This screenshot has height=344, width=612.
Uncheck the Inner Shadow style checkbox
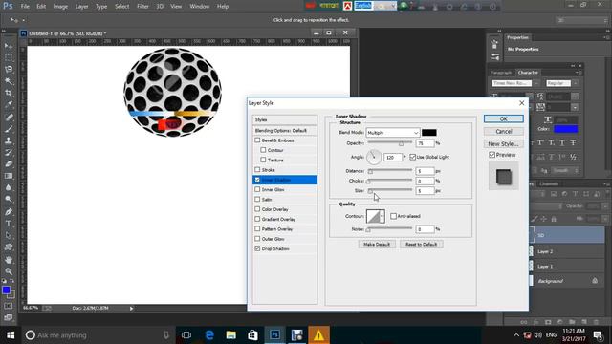click(257, 180)
